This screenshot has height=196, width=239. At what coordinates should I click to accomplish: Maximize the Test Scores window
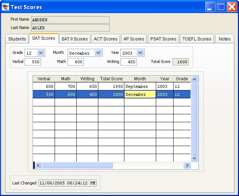(x=221, y=7)
